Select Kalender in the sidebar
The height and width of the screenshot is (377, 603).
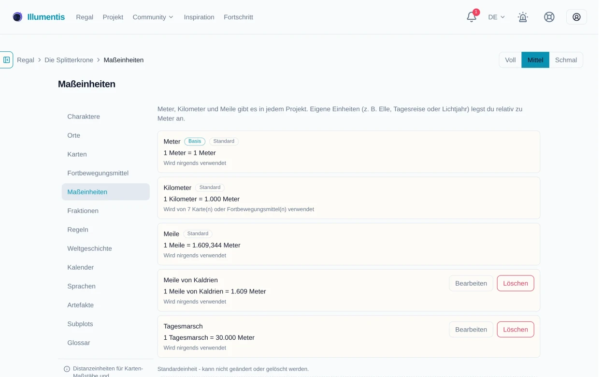pos(106,267)
